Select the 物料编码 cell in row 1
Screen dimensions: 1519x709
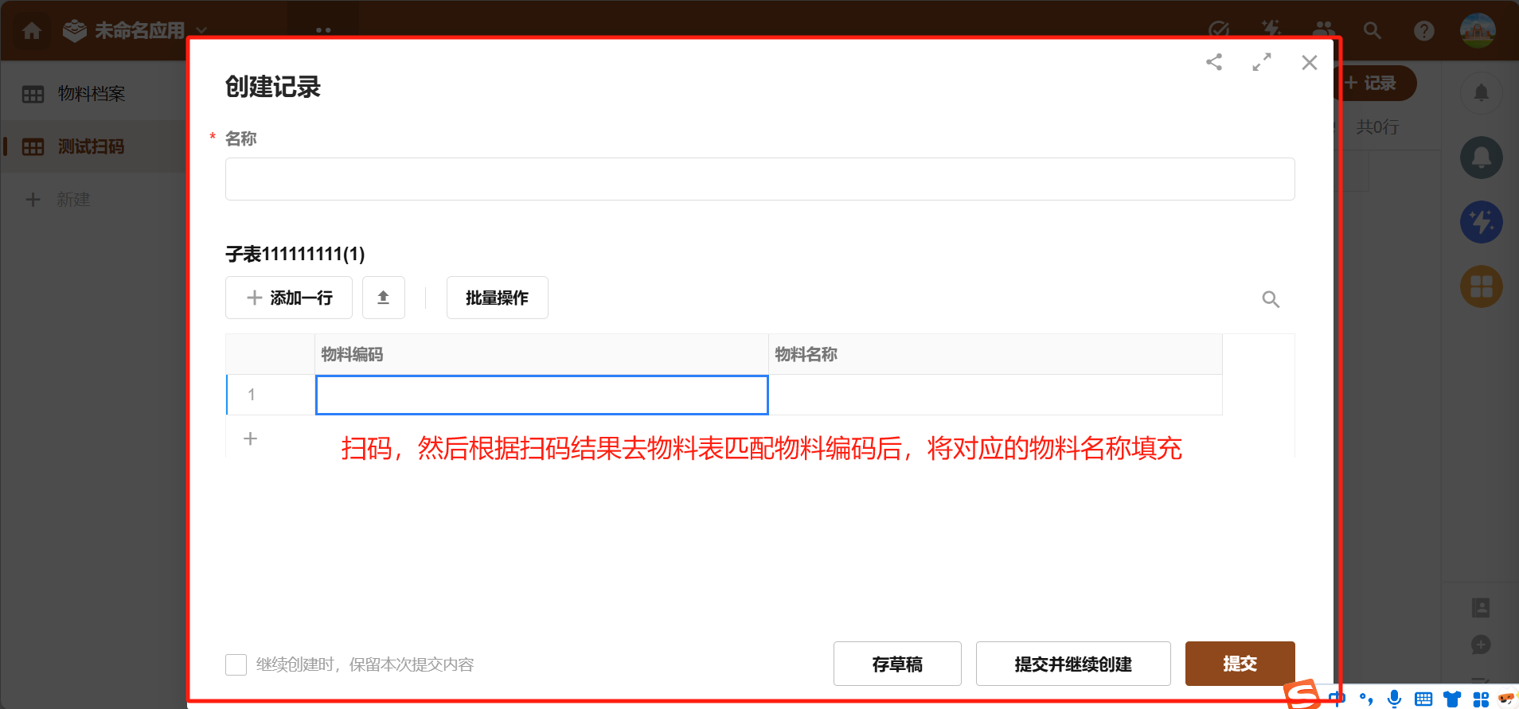pyautogui.click(x=541, y=395)
